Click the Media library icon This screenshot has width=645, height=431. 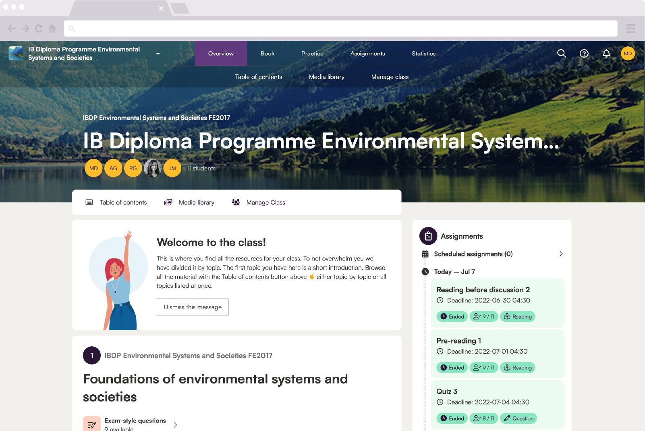pos(168,202)
